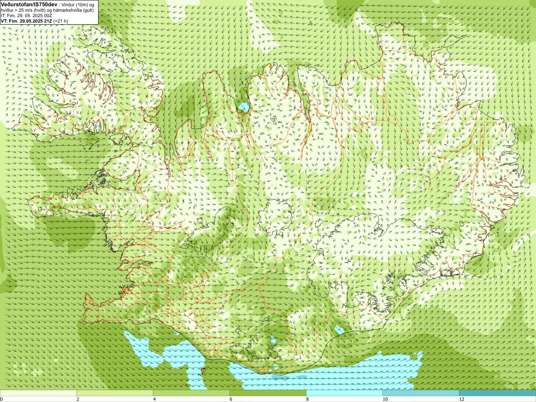Select the teal legend swatch above 12
Viewport: 536px width, 402px height.
point(497,393)
